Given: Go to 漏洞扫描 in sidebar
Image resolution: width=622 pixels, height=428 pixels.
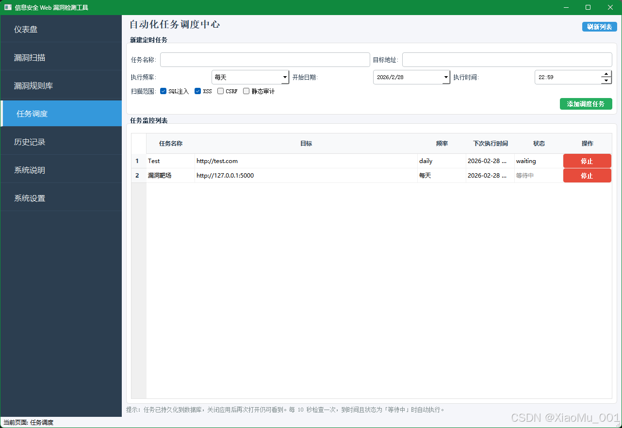Looking at the screenshot, I should (x=61, y=57).
